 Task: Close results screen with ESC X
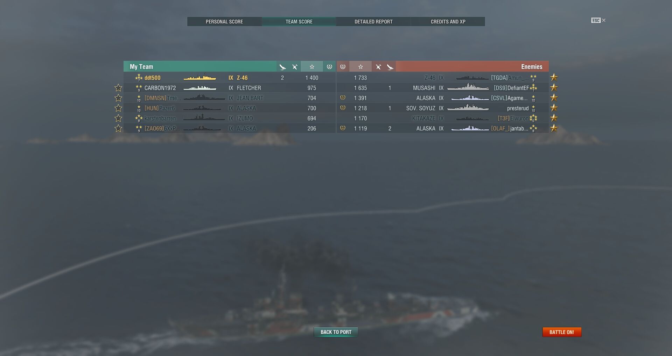[x=598, y=20]
